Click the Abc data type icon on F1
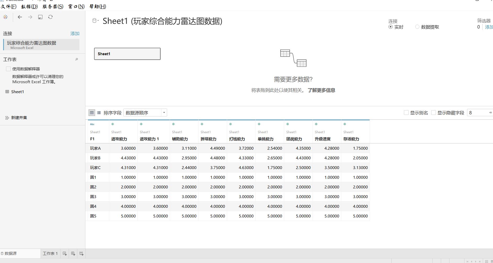The height and width of the screenshot is (263, 493). (92, 124)
